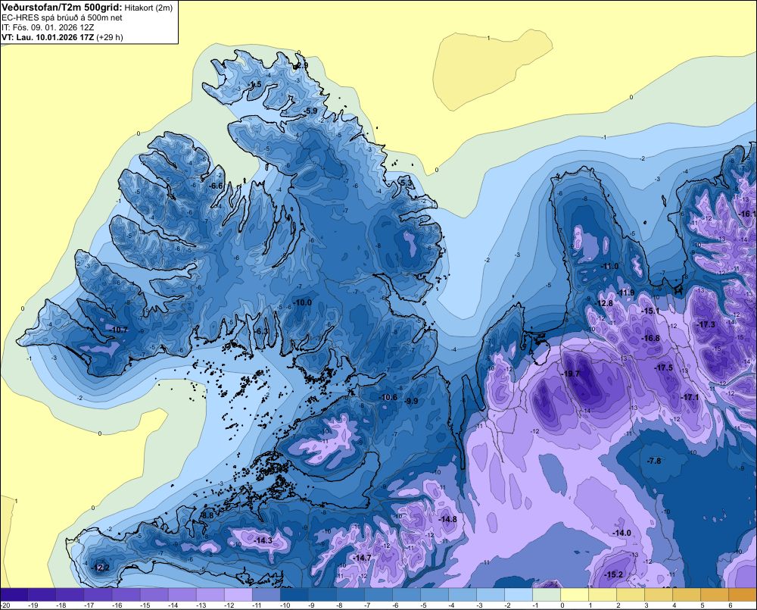This screenshot has width=757, height=610.
Task: Select the -14.0 temperature label
Action: click(x=621, y=533)
